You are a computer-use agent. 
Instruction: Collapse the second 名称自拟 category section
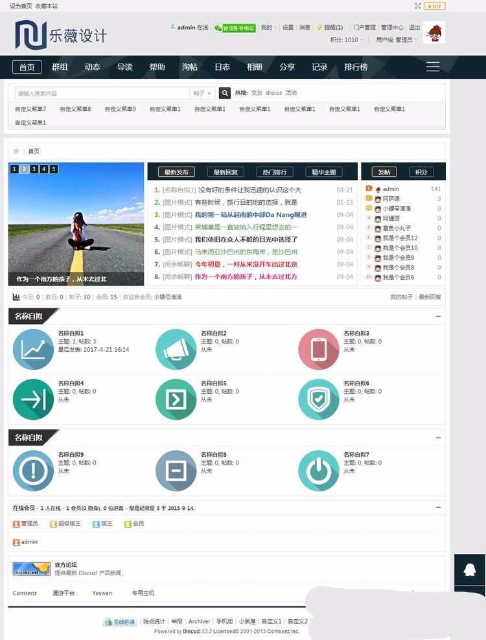coord(438,437)
